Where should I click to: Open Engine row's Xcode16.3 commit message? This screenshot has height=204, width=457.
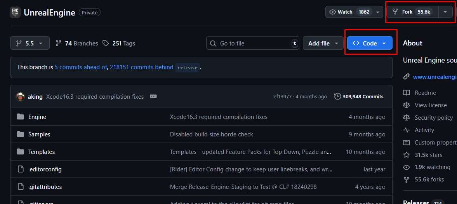click(x=219, y=117)
